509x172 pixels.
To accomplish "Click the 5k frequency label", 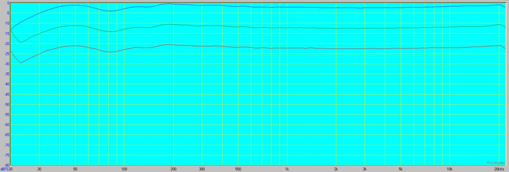I will point(401,169).
